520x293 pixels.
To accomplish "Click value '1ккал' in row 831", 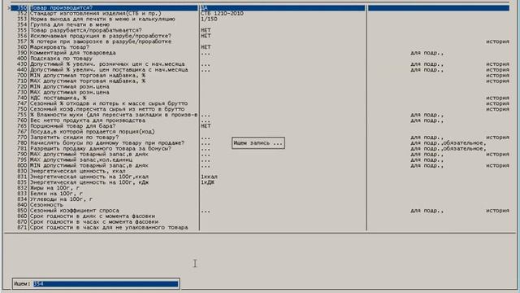I will 209,177.
